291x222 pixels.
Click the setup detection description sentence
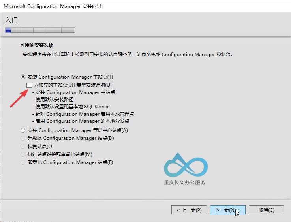(128, 55)
